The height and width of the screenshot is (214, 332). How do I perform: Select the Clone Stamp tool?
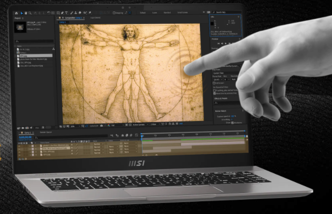(76, 13)
